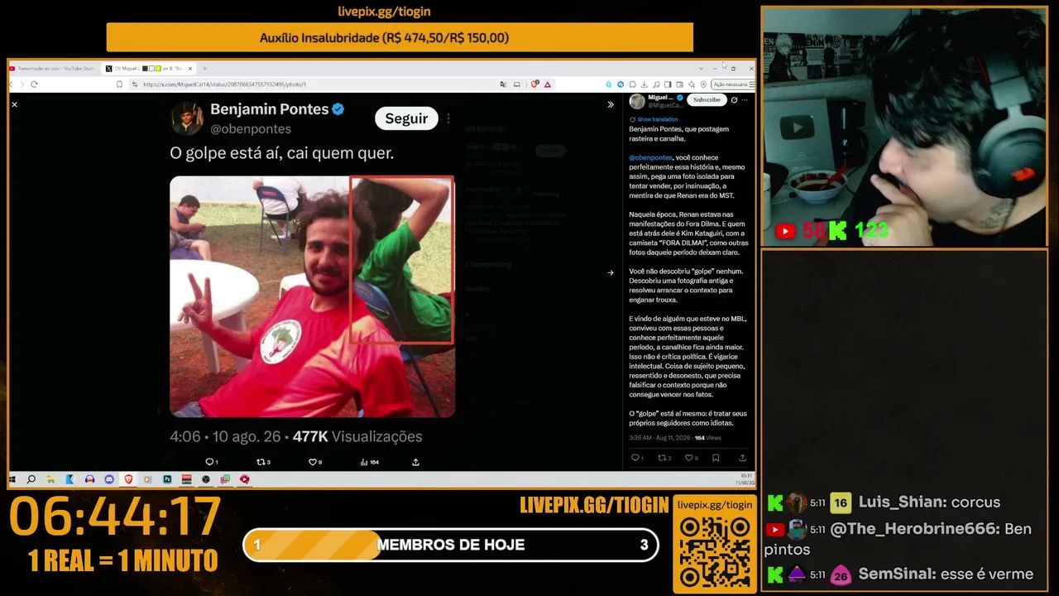The image size is (1059, 596).
Task: Close the X post browser tab
Action: coord(190,68)
